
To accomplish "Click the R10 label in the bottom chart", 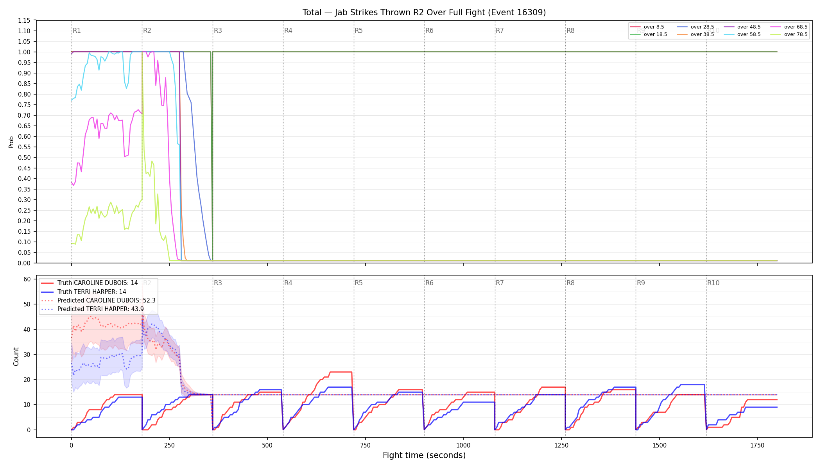I will point(713,283).
